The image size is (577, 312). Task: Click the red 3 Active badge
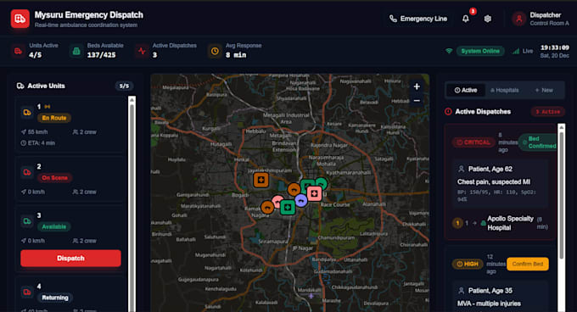tap(547, 112)
